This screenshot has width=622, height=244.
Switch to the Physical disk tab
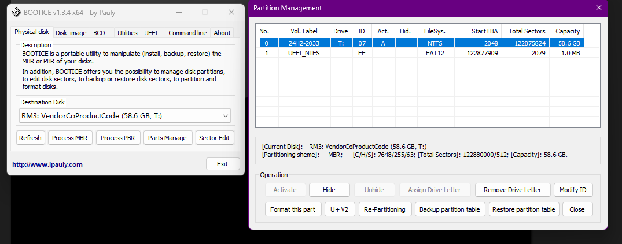pyautogui.click(x=32, y=32)
